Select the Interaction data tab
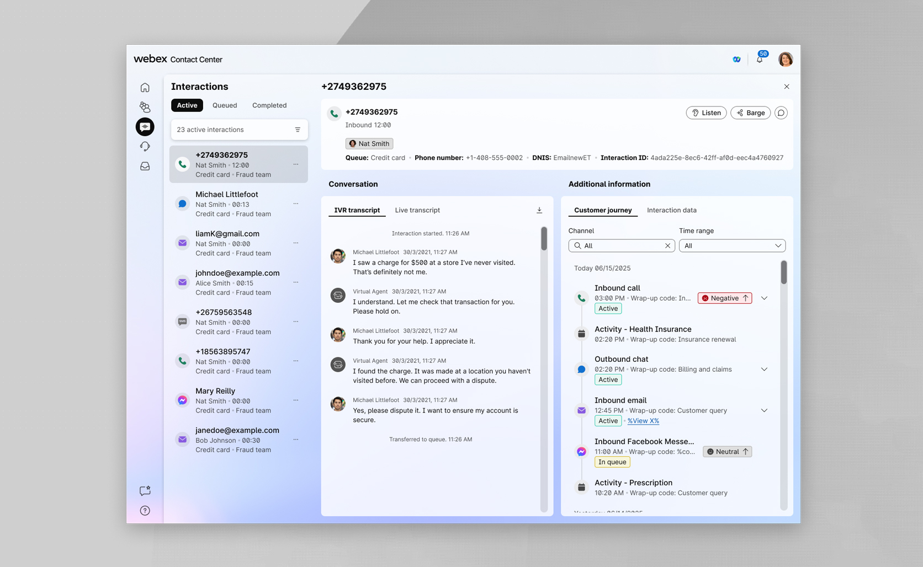The height and width of the screenshot is (567, 923). [x=671, y=210]
